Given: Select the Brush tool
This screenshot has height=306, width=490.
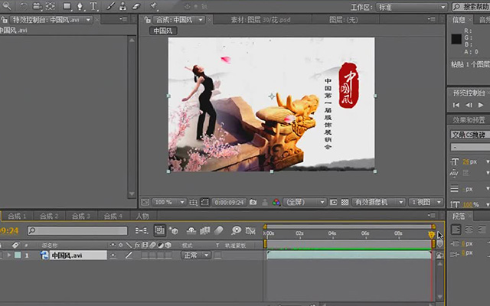Looking at the screenshot, I should pyautogui.click(x=110, y=6).
